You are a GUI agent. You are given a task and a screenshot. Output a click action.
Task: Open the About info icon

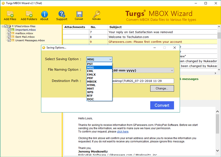(44, 14)
